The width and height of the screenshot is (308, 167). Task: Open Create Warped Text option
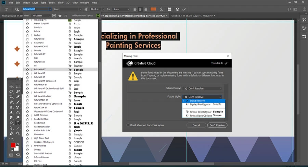[x=161, y=9]
